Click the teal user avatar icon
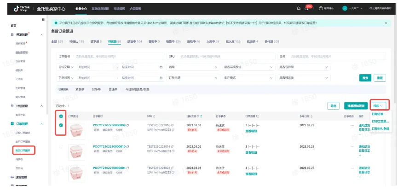The height and width of the screenshot is (190, 398). (x=345, y=8)
